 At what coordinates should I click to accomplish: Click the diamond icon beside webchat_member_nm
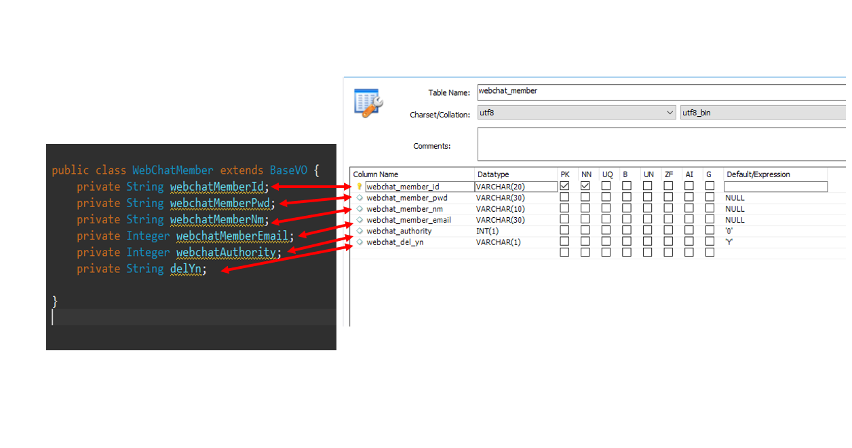tap(360, 208)
